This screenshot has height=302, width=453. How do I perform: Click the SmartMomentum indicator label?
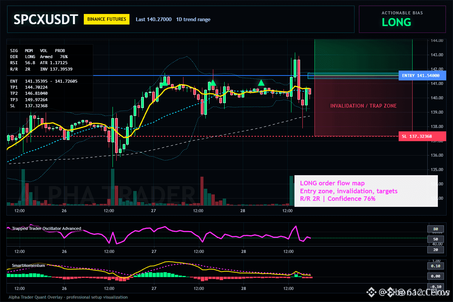[x=28, y=265]
